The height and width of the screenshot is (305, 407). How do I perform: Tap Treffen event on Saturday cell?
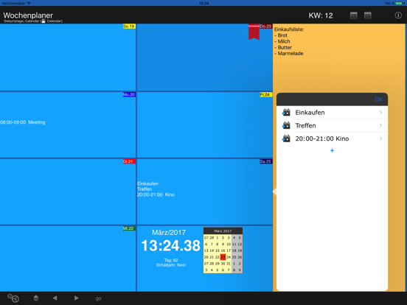(x=145, y=189)
